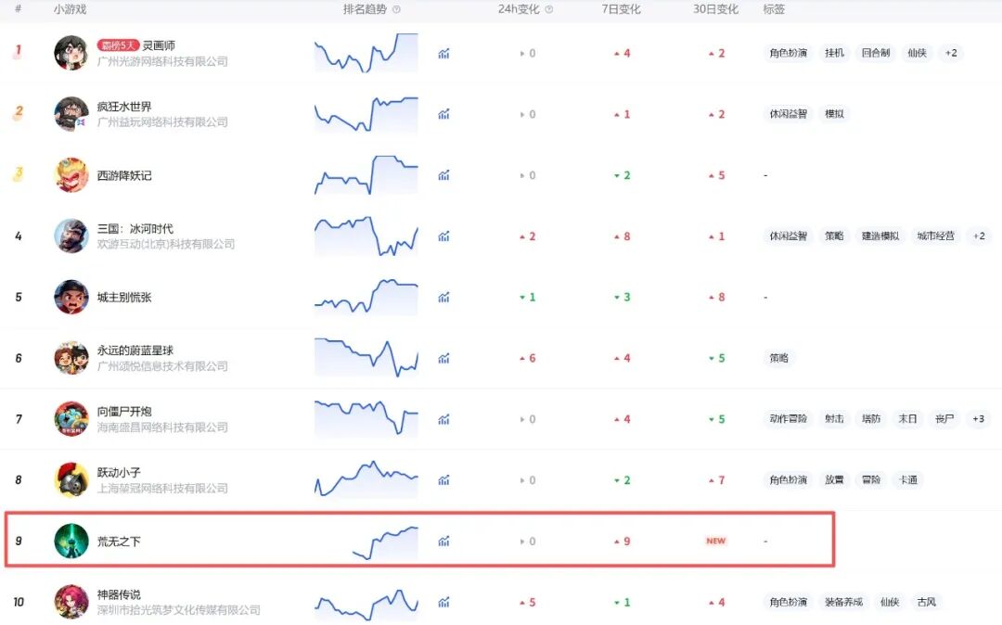Click the 上海莹冠网络科技有限公司 company name
1002x625 pixels.
(x=162, y=489)
